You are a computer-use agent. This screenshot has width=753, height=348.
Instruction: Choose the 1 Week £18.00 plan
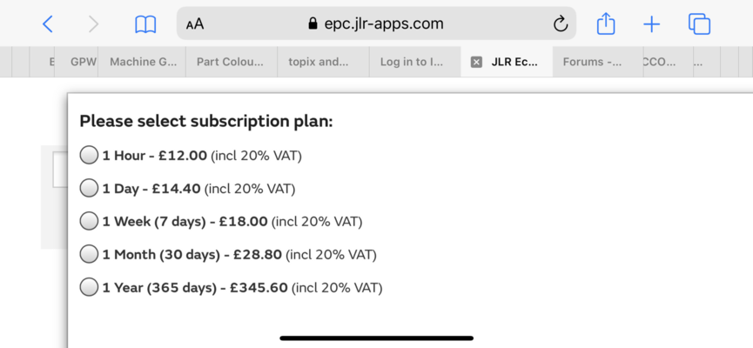(89, 221)
